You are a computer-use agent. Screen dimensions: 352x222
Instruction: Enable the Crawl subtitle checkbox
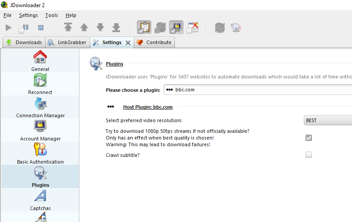click(309, 155)
